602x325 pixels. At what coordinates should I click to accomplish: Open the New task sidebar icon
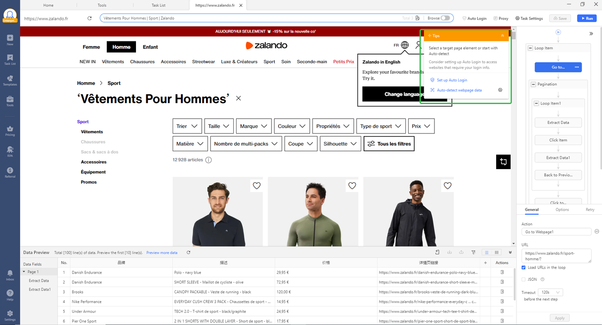pyautogui.click(x=10, y=40)
